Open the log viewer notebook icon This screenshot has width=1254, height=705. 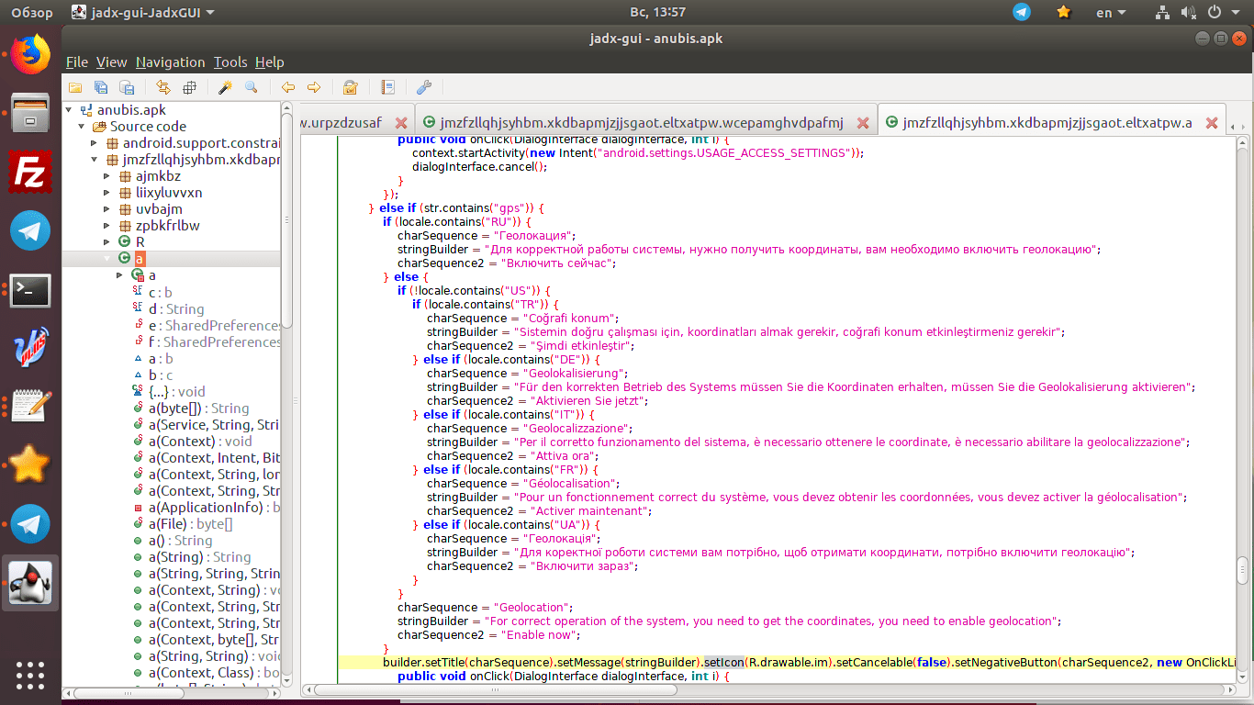[388, 88]
